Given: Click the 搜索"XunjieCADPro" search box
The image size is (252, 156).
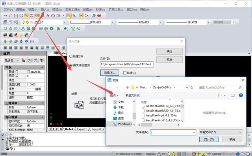Looking at the screenshot, I should [220, 88].
